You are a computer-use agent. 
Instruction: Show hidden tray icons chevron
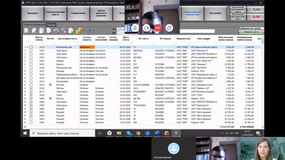(x=222, y=133)
